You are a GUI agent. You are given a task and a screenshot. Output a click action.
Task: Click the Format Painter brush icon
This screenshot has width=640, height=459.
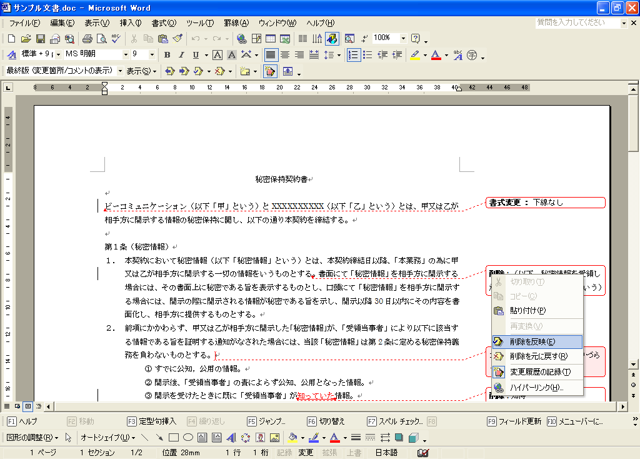pos(177,39)
